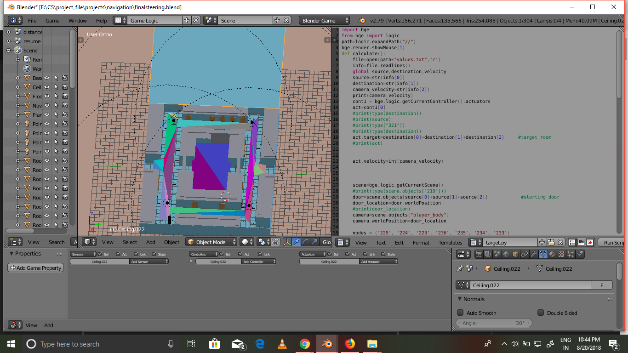This screenshot has width=628, height=353.
Task: Select the Object Constraints tab (chain link icon)
Action: click(x=525, y=254)
